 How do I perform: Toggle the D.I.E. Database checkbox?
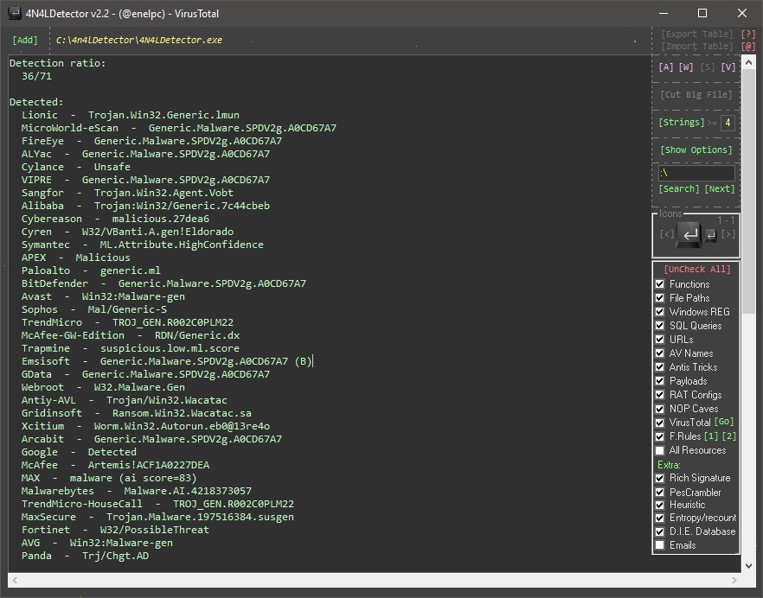click(x=660, y=531)
